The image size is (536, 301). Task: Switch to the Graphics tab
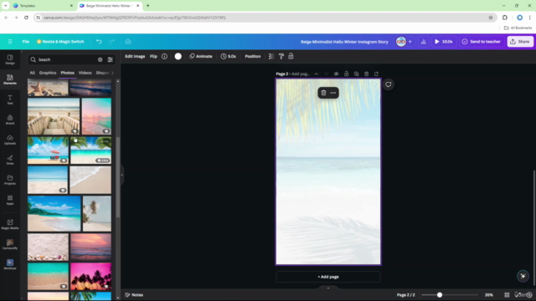[48, 73]
